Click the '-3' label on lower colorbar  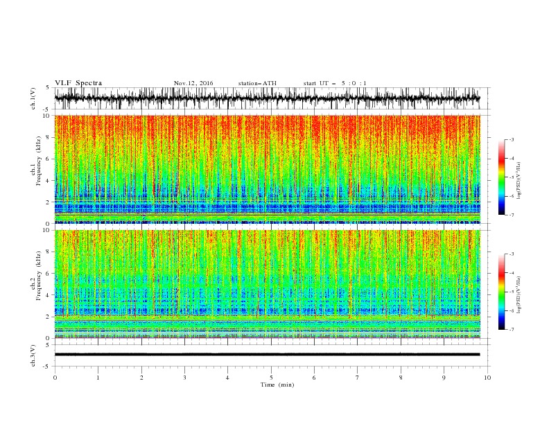point(512,254)
